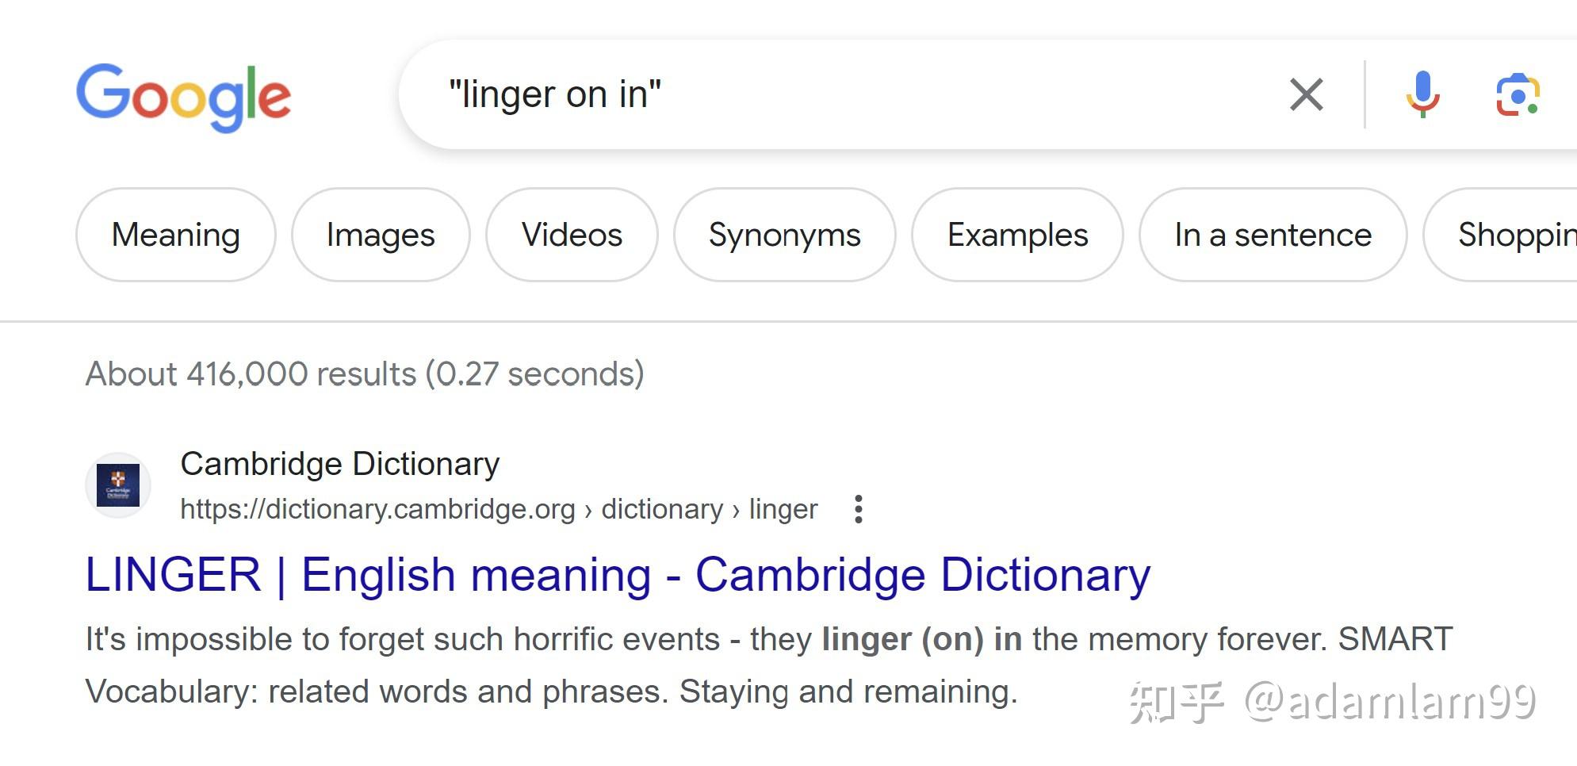This screenshot has height=766, width=1577.
Task: Open the Examples filter
Action: [x=1018, y=235]
